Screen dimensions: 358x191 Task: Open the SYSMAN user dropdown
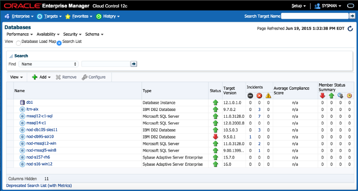[331, 6]
